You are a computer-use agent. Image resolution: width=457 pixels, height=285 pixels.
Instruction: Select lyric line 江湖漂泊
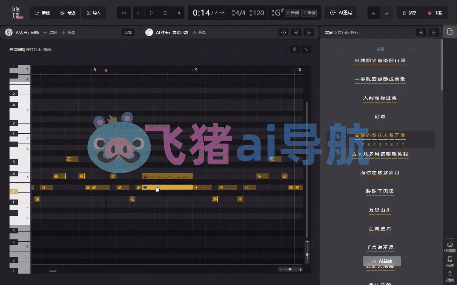(380, 229)
